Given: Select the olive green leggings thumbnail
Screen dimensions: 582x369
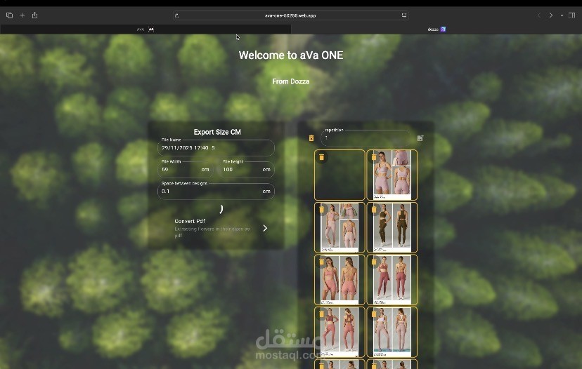Looking at the screenshot, I should click(392, 227).
